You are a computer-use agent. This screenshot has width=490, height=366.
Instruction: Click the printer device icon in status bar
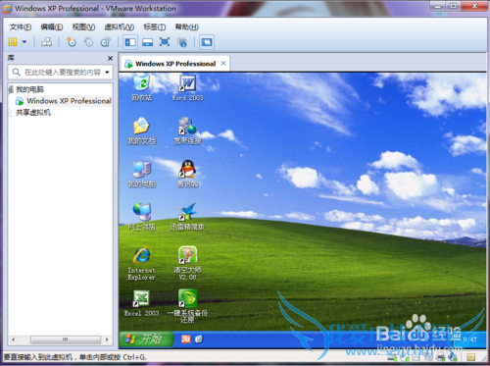(441, 357)
